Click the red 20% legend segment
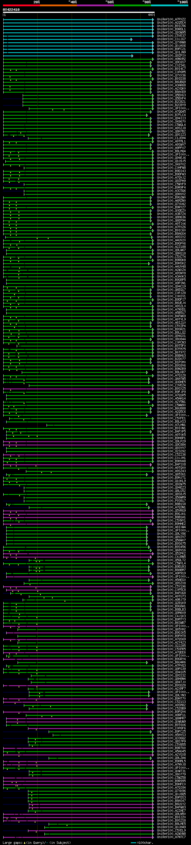The height and width of the screenshot is (845, 191). click(21, 5)
